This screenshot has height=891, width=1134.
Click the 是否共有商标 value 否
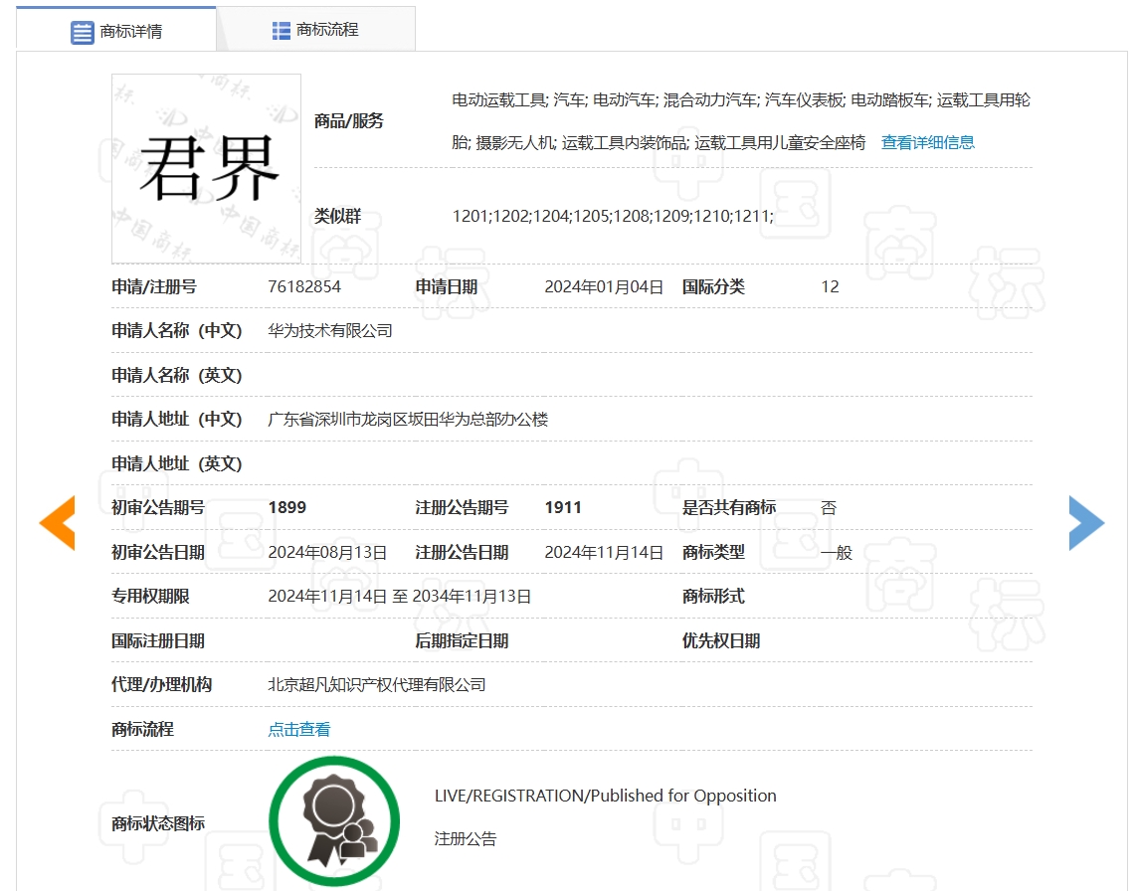(829, 507)
